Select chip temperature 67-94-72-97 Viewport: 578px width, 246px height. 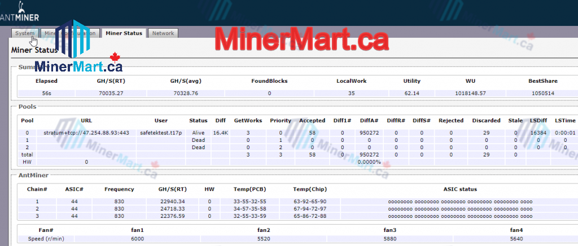[310, 209]
